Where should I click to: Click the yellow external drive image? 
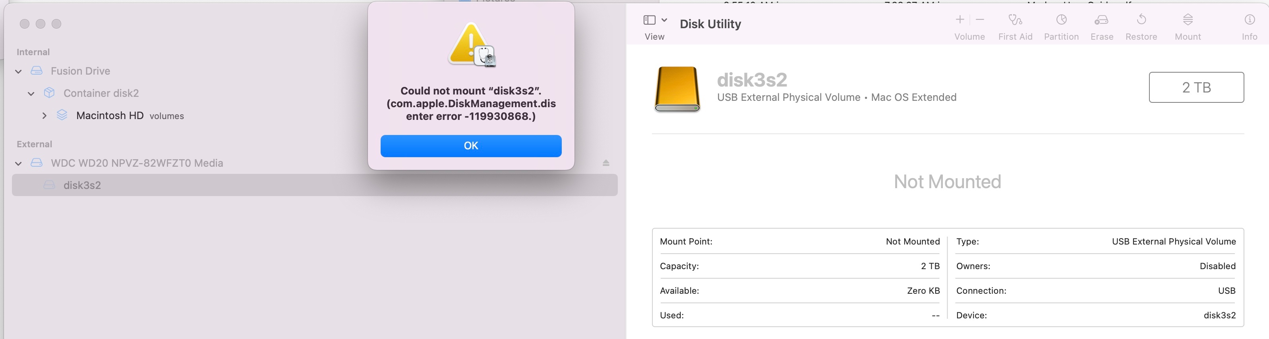point(677,89)
